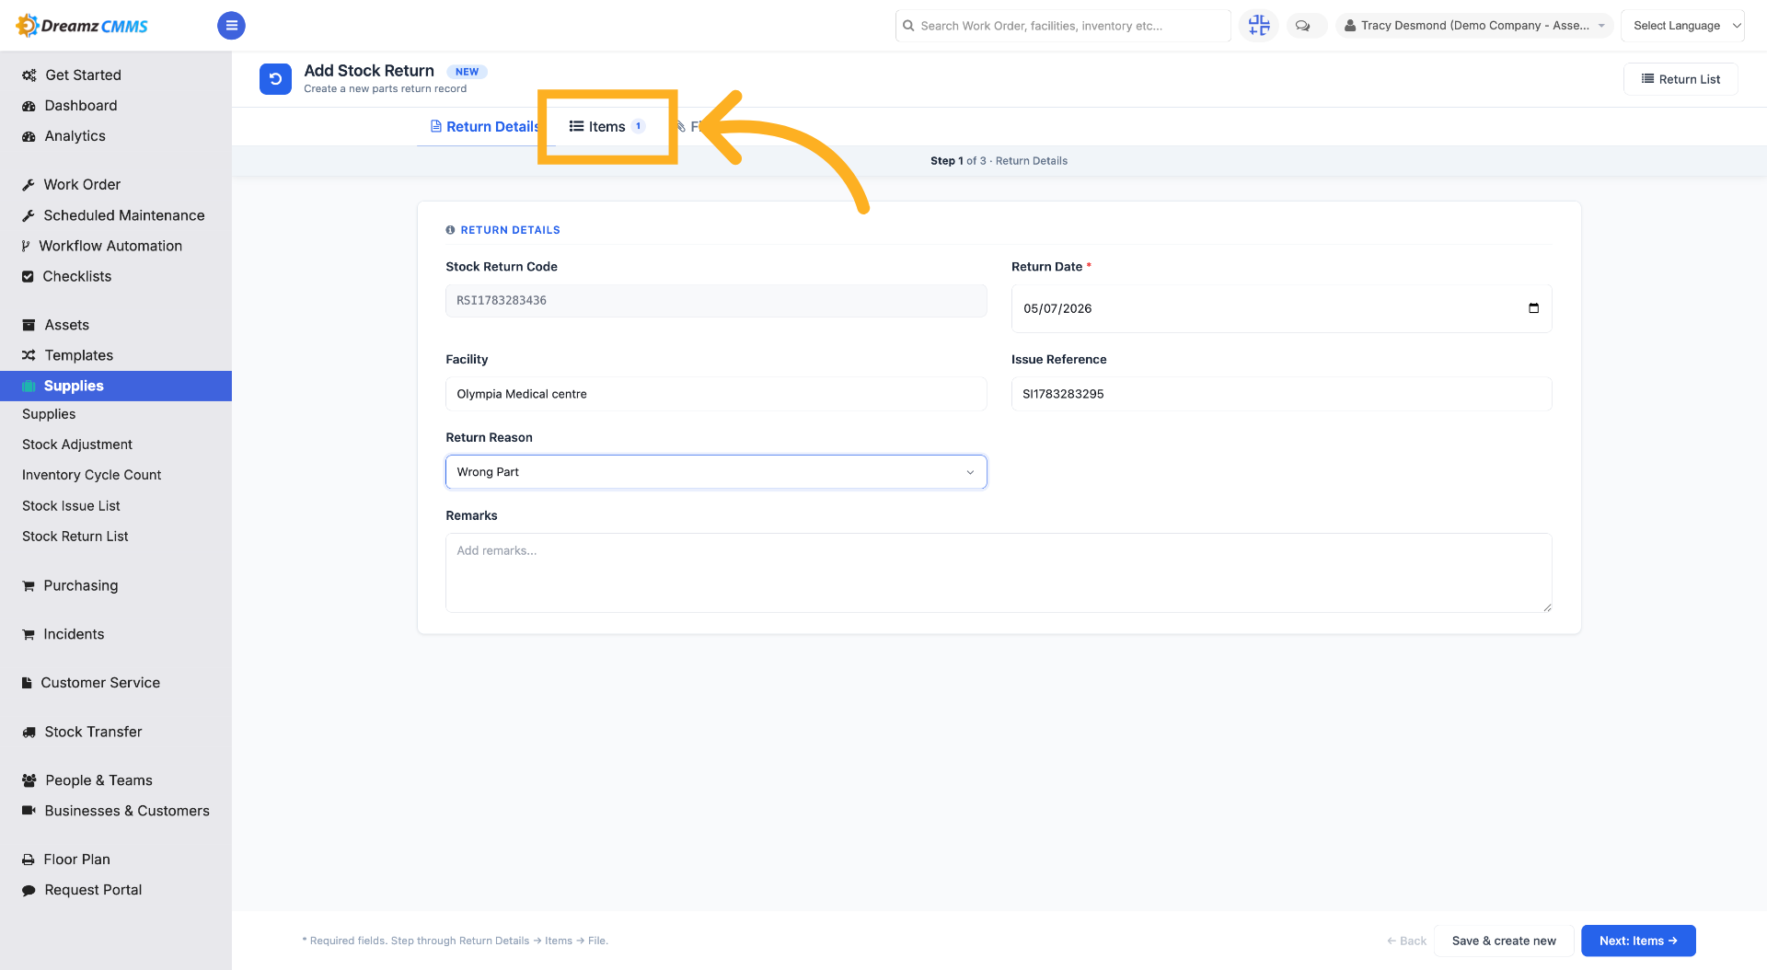Screen dimensions: 1767x970
Task: Switch to the Items tab
Action: (607, 127)
